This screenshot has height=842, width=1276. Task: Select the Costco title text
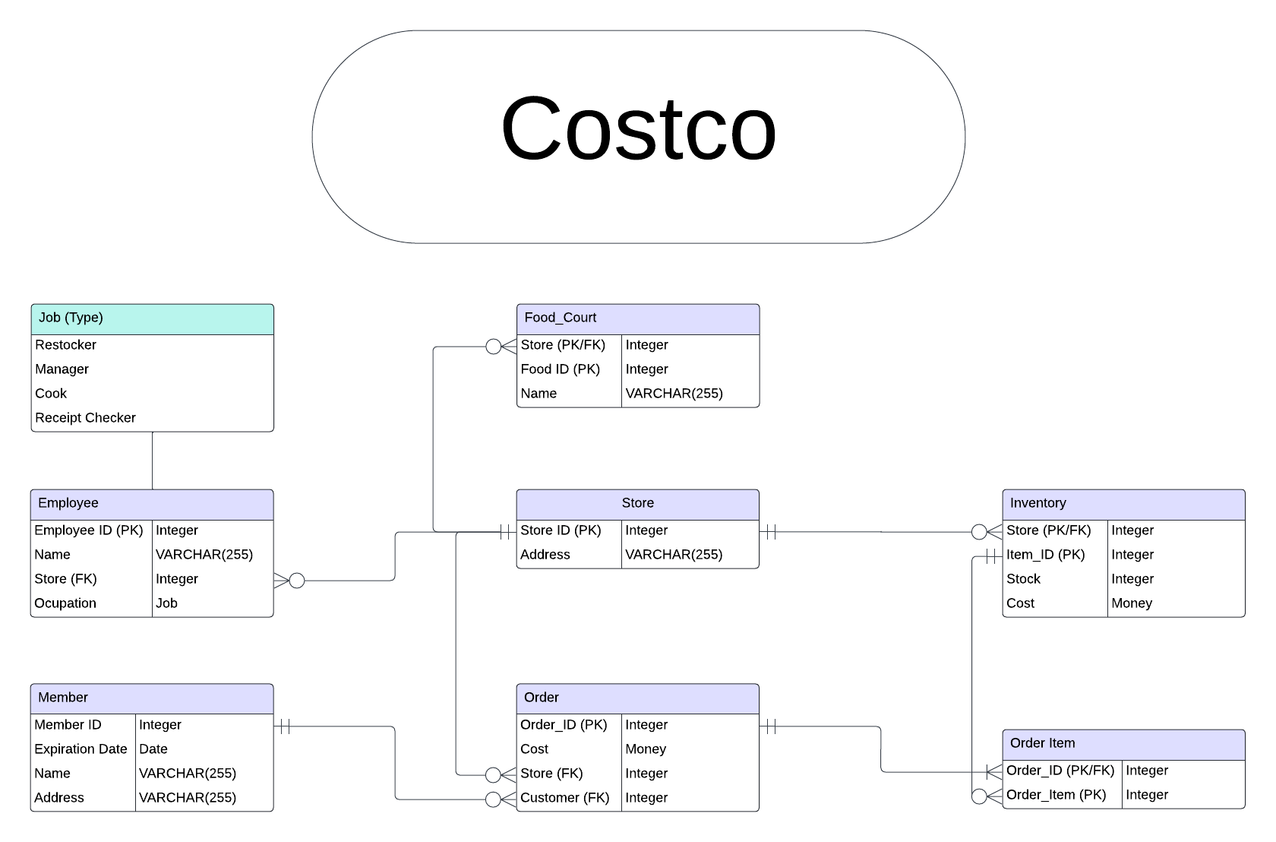638,129
